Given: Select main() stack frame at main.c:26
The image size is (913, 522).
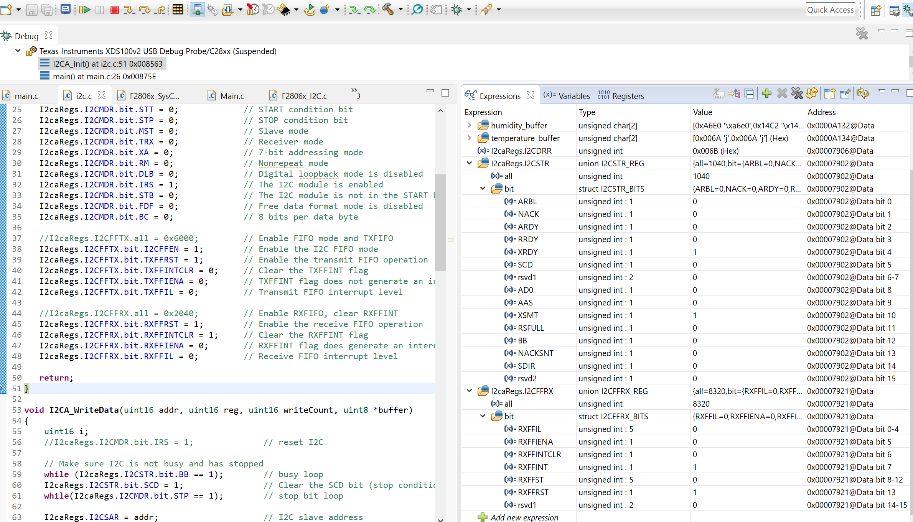Looking at the screenshot, I should (x=104, y=76).
